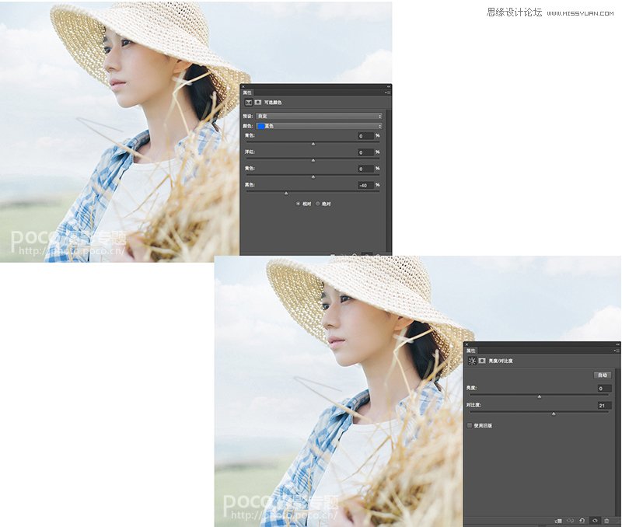Delete the adjustment layer with trash icon

point(606,520)
